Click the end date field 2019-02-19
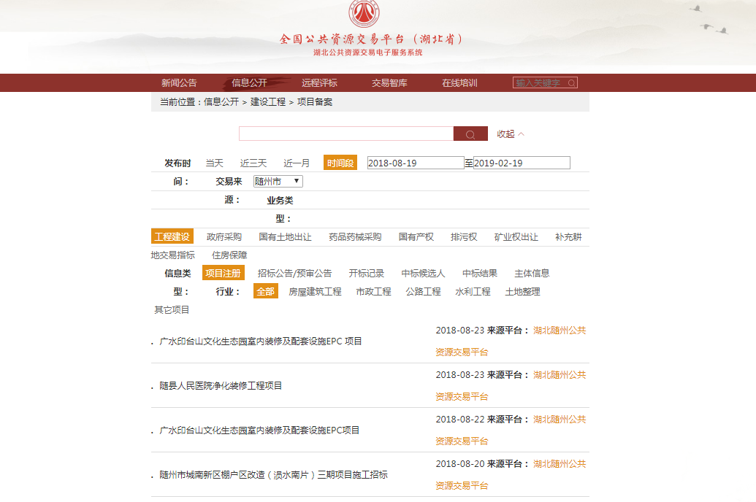 coord(522,163)
